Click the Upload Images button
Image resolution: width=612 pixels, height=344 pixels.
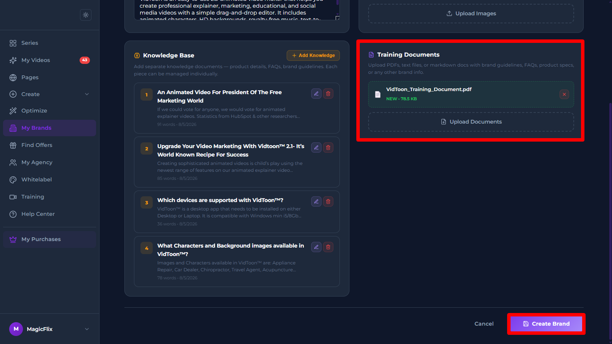471,13
